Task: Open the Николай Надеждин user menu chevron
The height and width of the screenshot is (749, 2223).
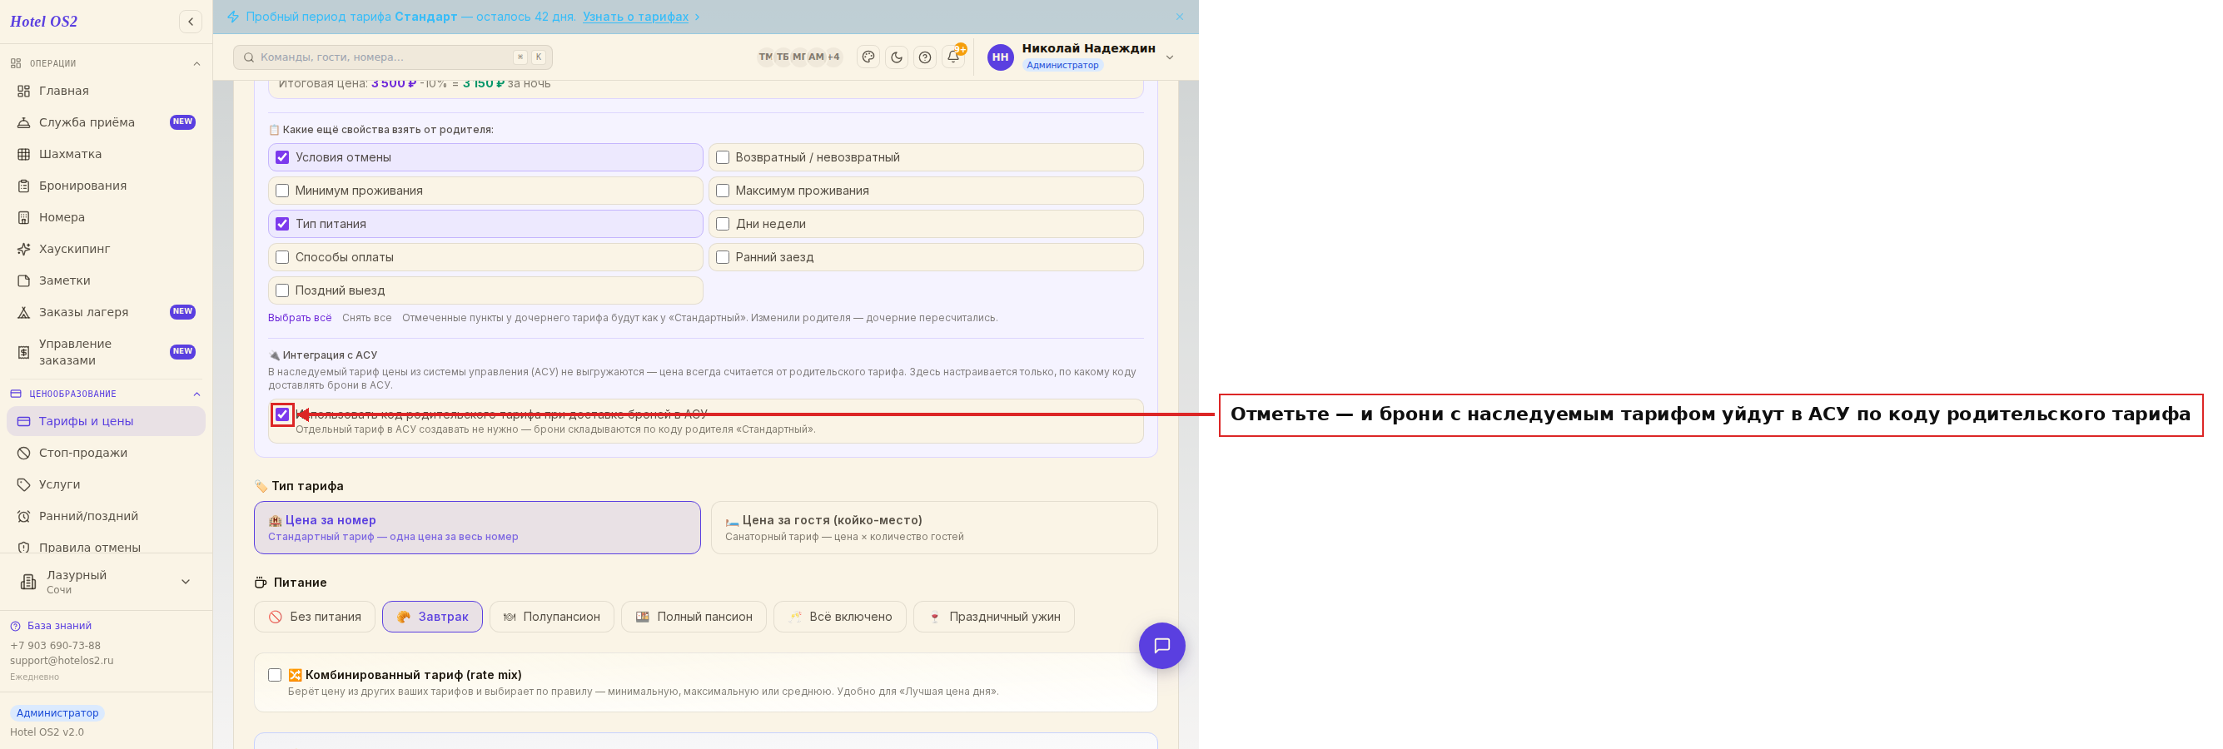Action: click(1169, 57)
